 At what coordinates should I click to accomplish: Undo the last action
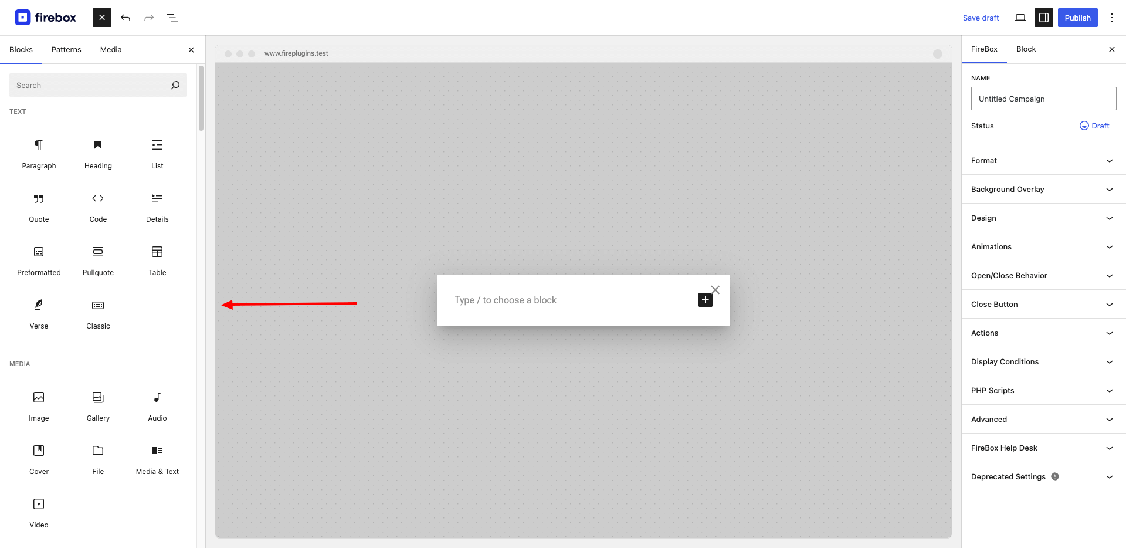(x=126, y=18)
